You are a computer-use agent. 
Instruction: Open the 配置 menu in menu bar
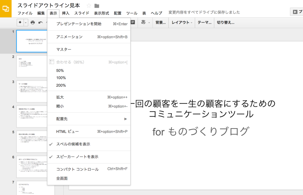point(117,13)
